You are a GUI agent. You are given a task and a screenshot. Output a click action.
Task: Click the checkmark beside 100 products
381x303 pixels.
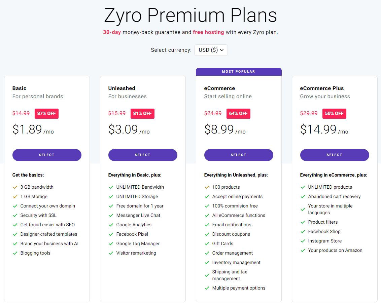coord(207,187)
